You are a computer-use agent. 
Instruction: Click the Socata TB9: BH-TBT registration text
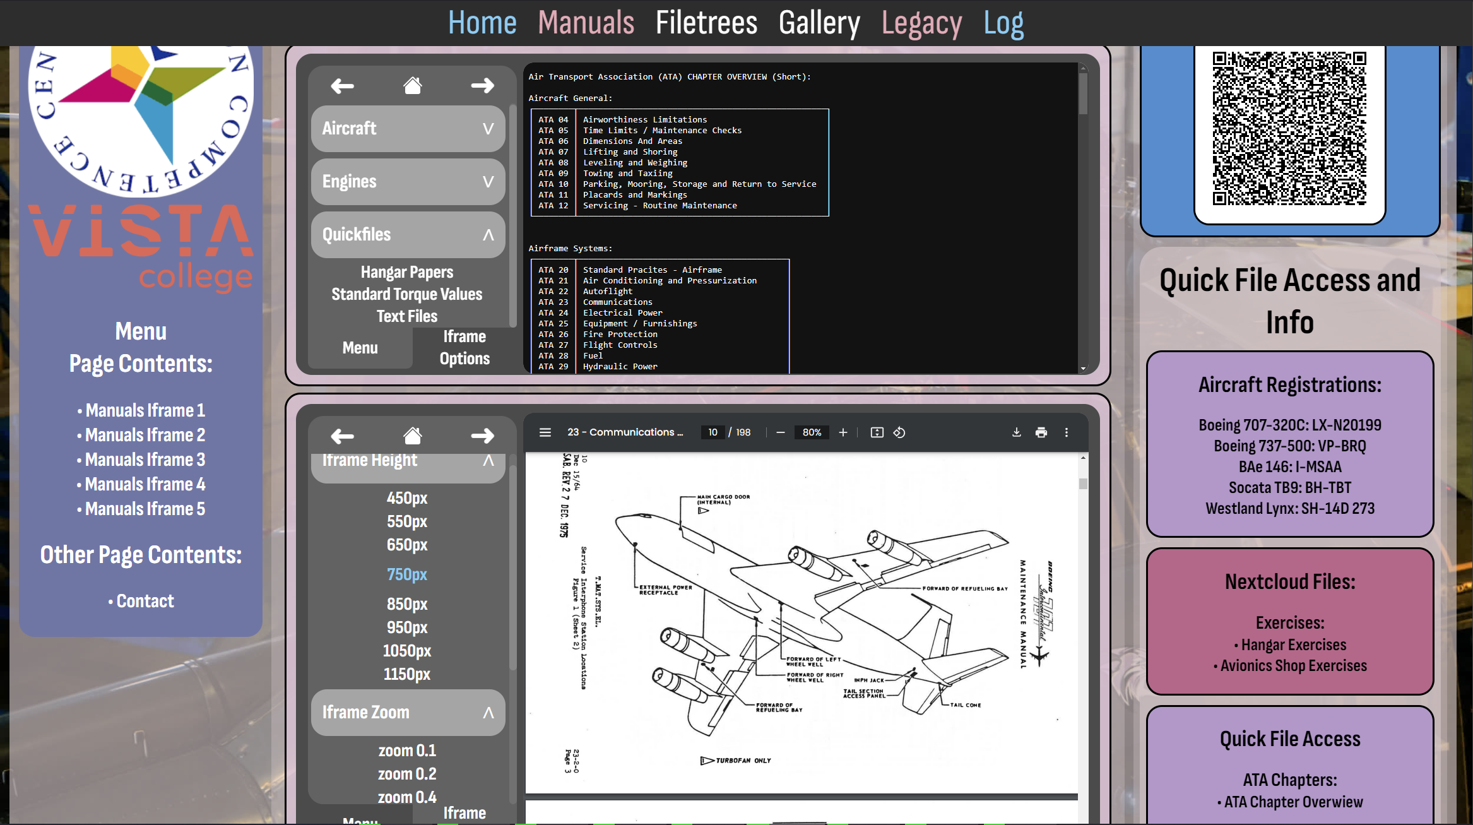point(1290,487)
